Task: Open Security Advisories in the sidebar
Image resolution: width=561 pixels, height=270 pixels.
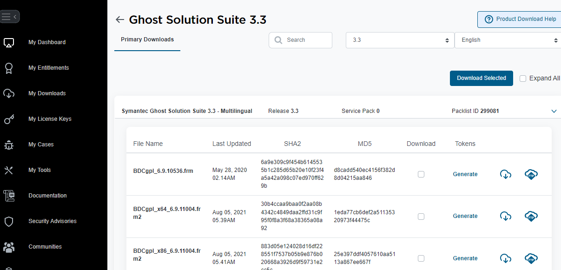Action: 53,221
